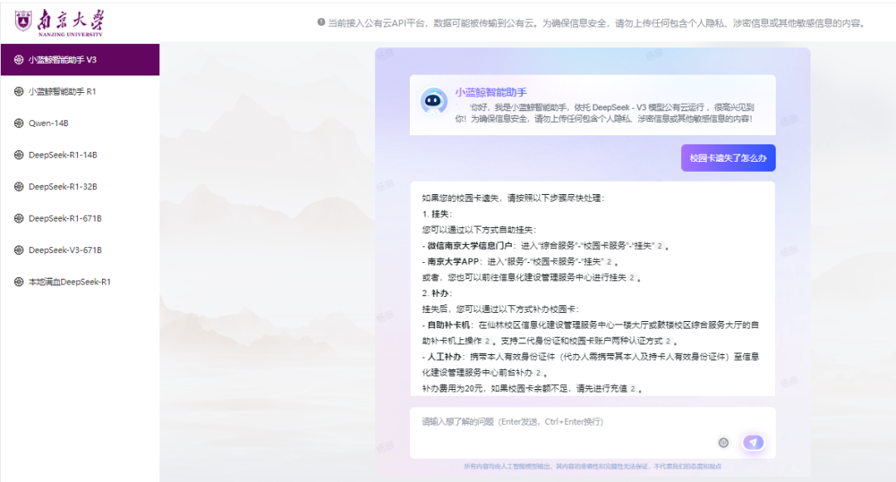Open citation 2 on 南京大学APP line

pos(609,262)
